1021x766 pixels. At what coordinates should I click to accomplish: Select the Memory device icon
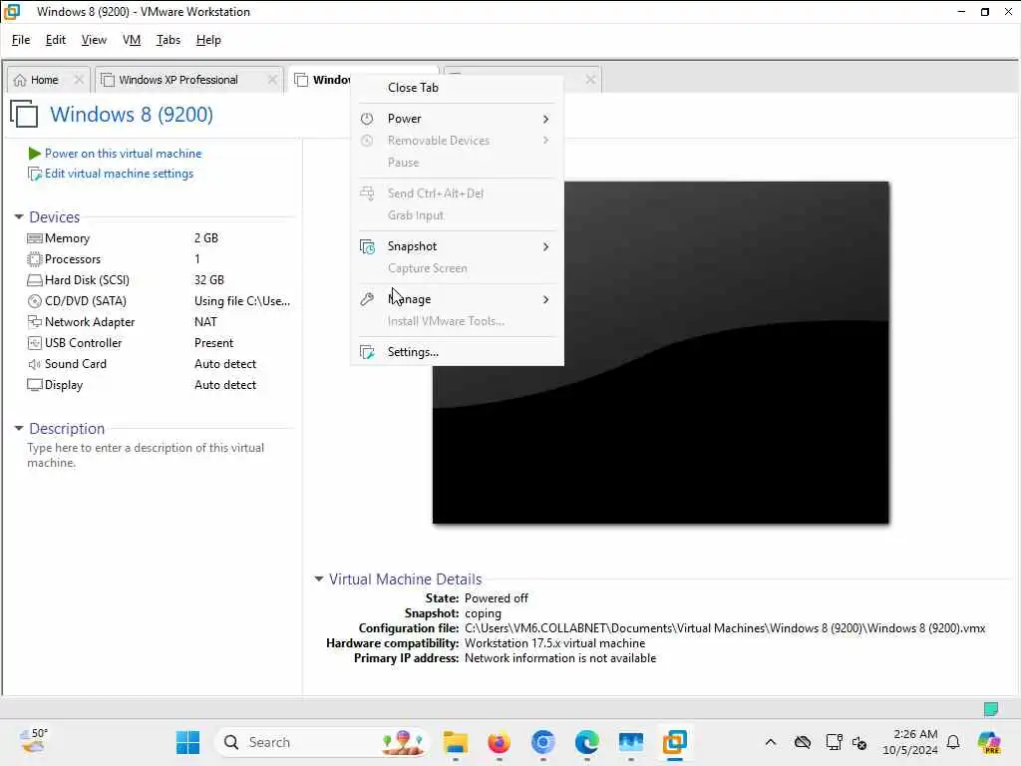35,238
